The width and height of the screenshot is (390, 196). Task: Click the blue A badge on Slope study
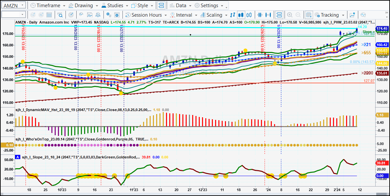click(17, 157)
